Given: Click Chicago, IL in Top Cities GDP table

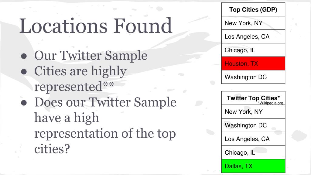Looking at the screenshot, I should (253, 50).
